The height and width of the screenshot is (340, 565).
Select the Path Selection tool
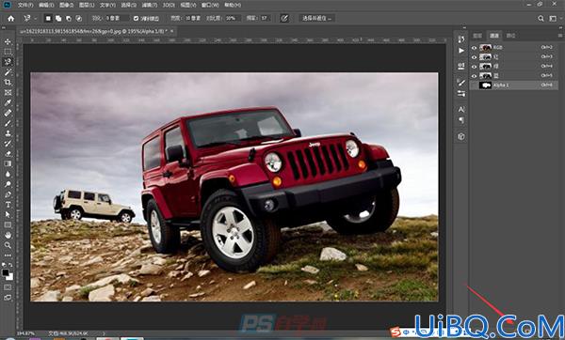coord(8,214)
